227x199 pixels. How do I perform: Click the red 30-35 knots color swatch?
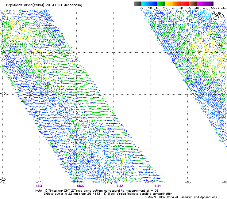185,4
